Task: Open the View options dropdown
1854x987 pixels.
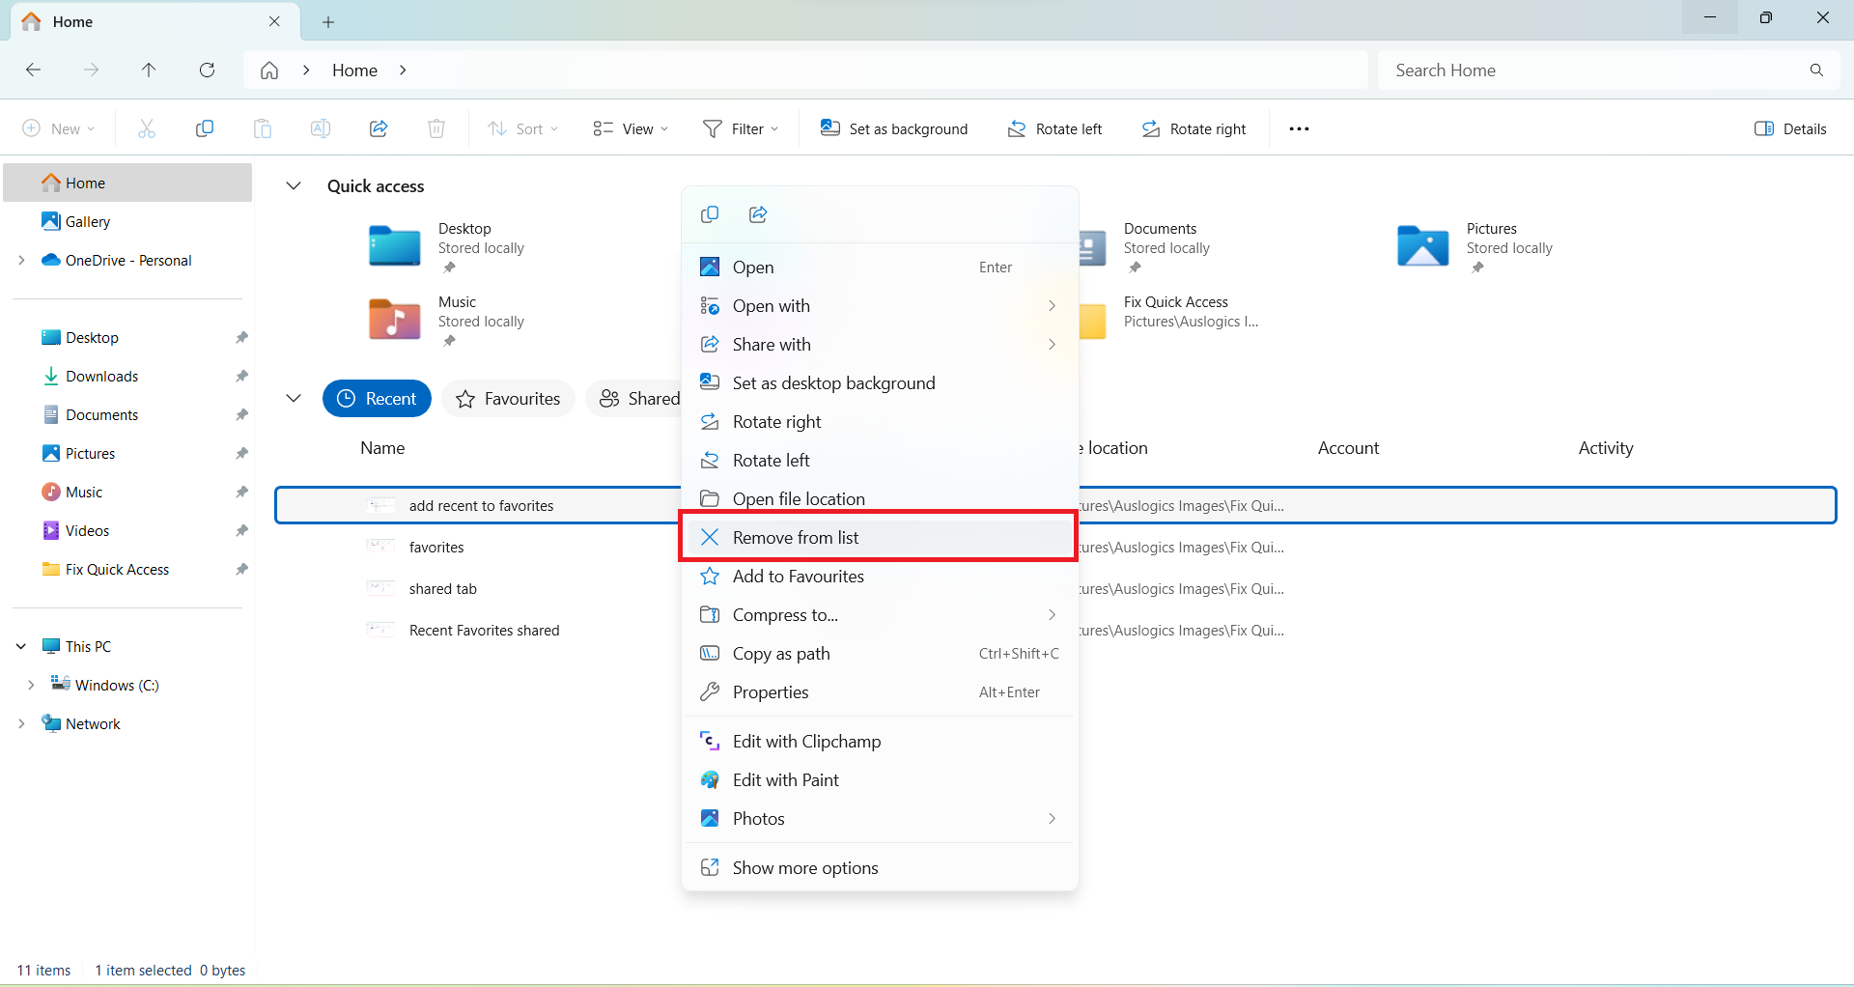Action: coord(629,127)
